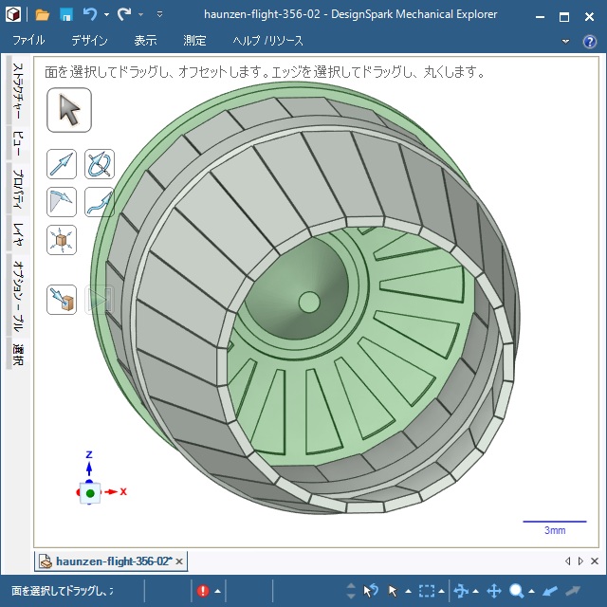Click the red error indicator in status bar
The width and height of the screenshot is (607, 607).
click(203, 591)
